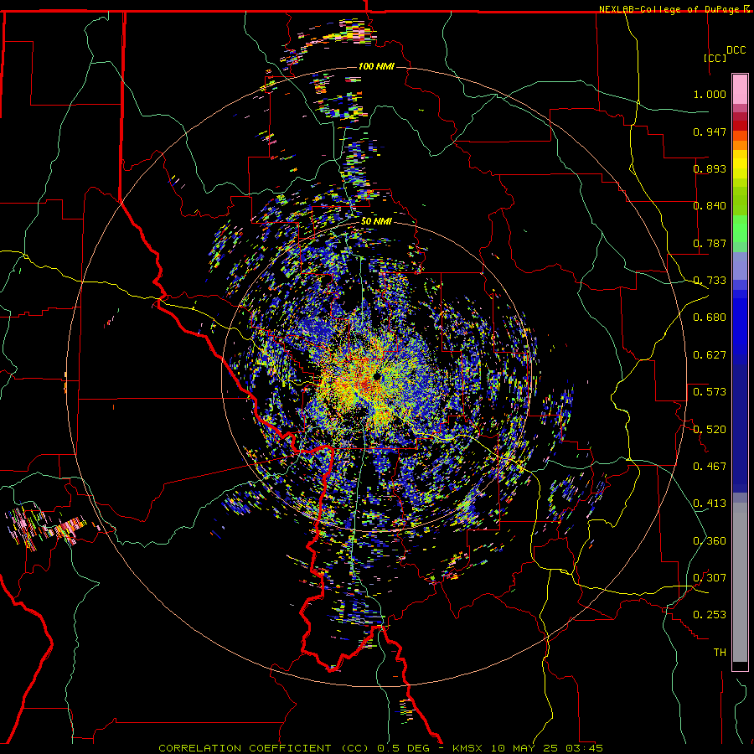
Task: Click the [CC] units label
Action: point(715,58)
